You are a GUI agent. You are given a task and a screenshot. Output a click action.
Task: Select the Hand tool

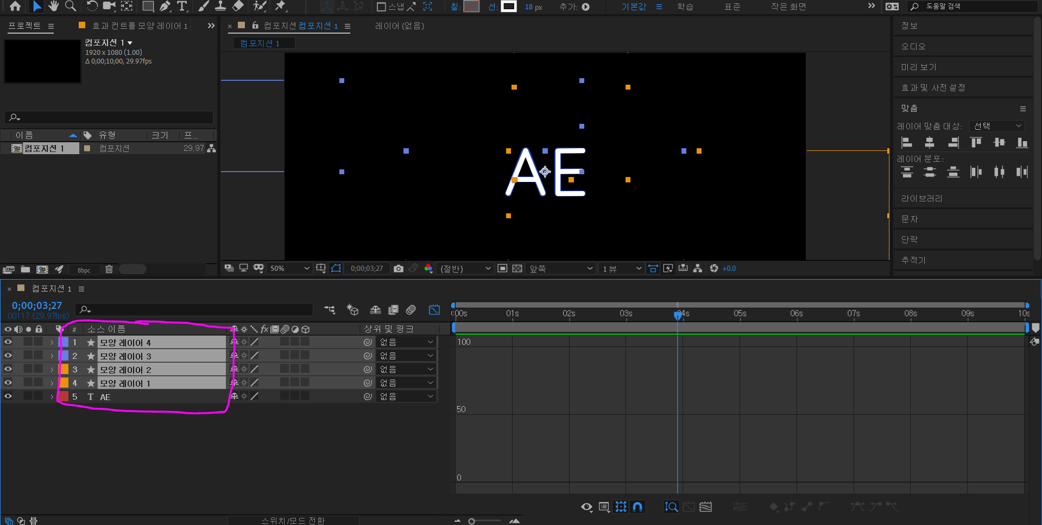click(53, 7)
